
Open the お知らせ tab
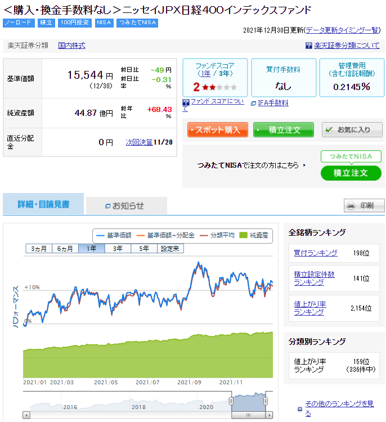point(127,205)
